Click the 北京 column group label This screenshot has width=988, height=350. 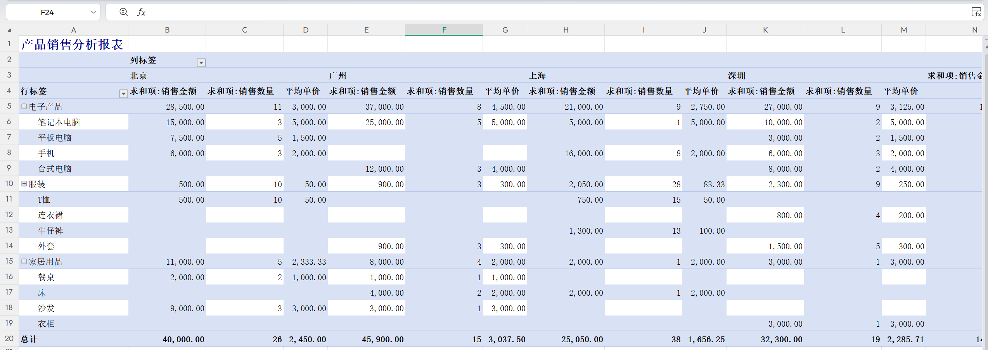click(138, 76)
